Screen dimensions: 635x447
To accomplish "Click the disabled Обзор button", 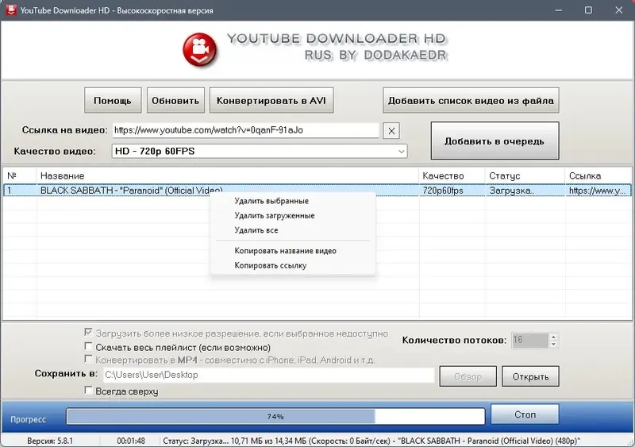I will point(468,376).
